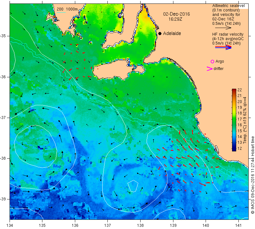255x229 pixels.
Task: Click the colorbar tick label 22
Action: [240, 90]
